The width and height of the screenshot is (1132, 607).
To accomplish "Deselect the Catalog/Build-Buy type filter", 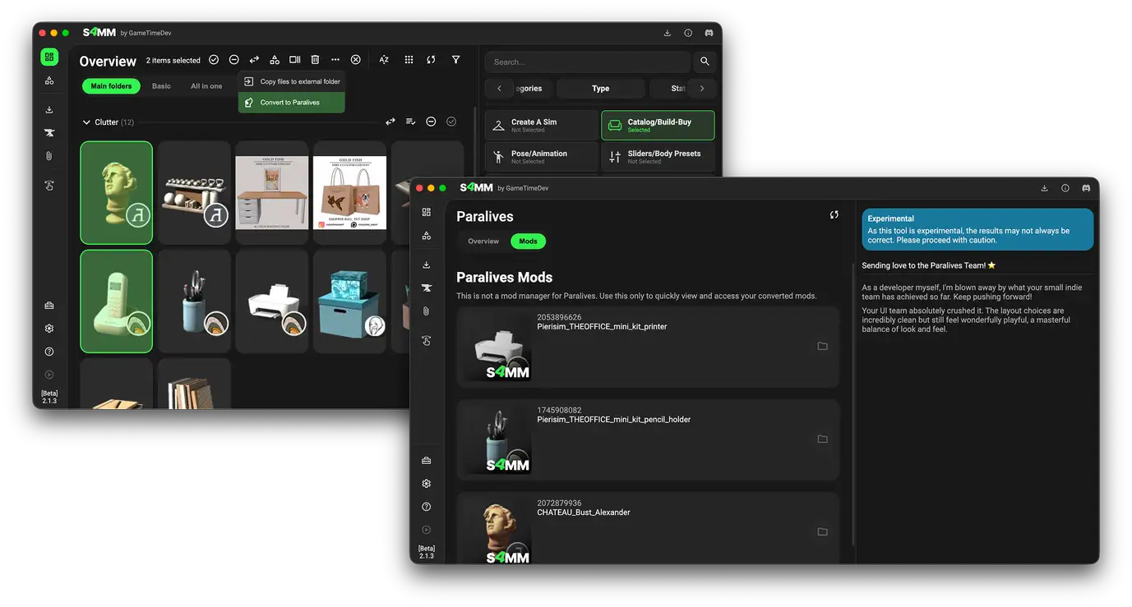I will coord(658,125).
